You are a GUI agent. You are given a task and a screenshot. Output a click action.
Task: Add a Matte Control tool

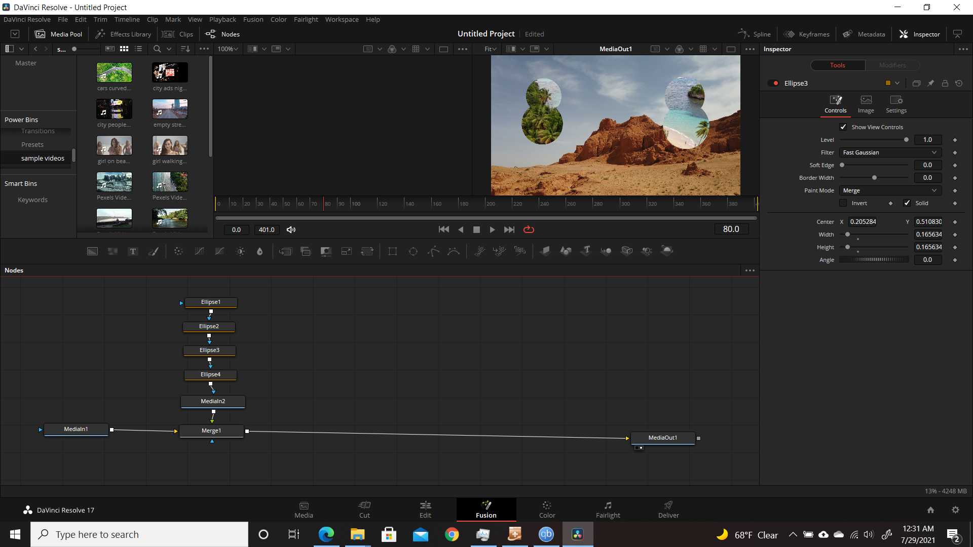click(326, 251)
